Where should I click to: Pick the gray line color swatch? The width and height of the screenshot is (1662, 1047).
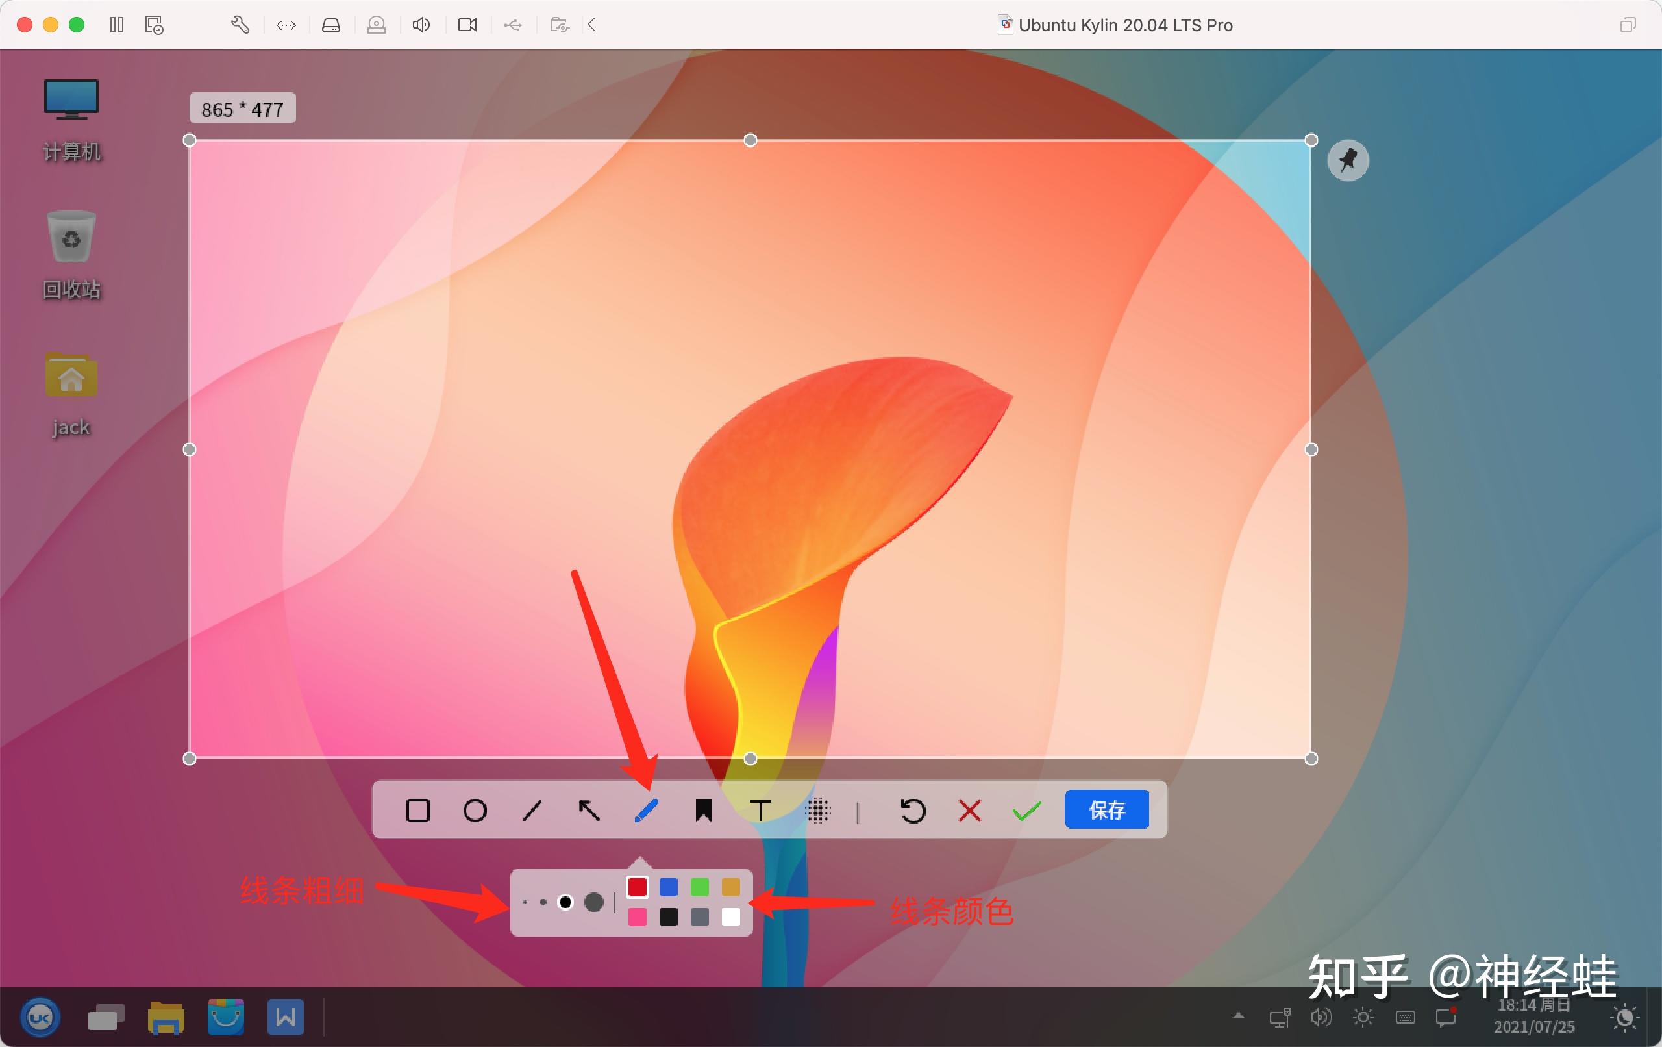[699, 917]
